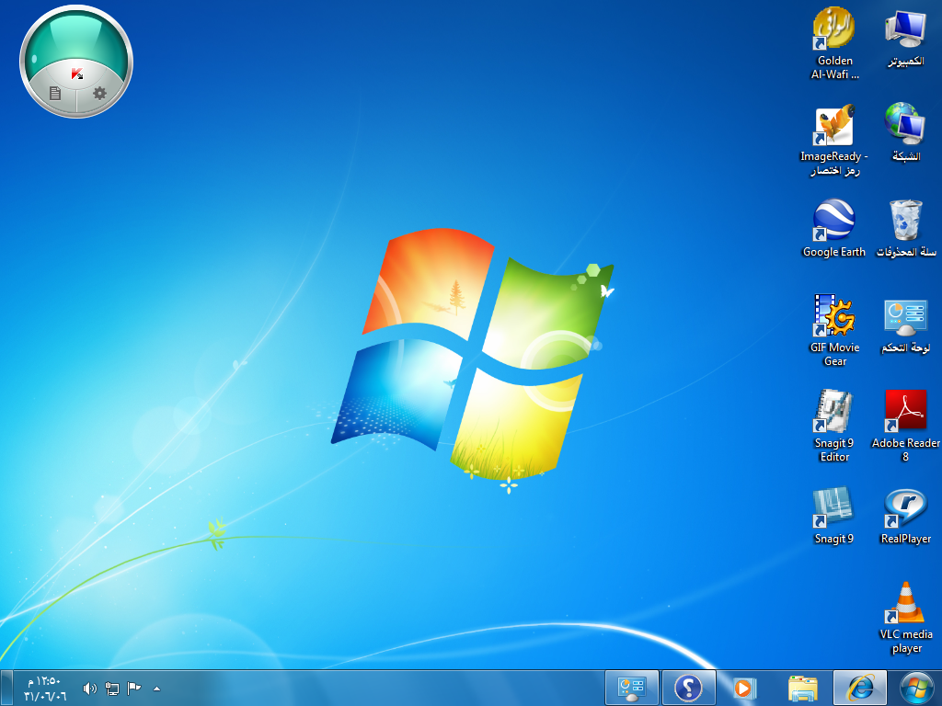Click the Kaspersky gadget reports document button
Viewport: 942px width, 706px height.
[x=54, y=93]
